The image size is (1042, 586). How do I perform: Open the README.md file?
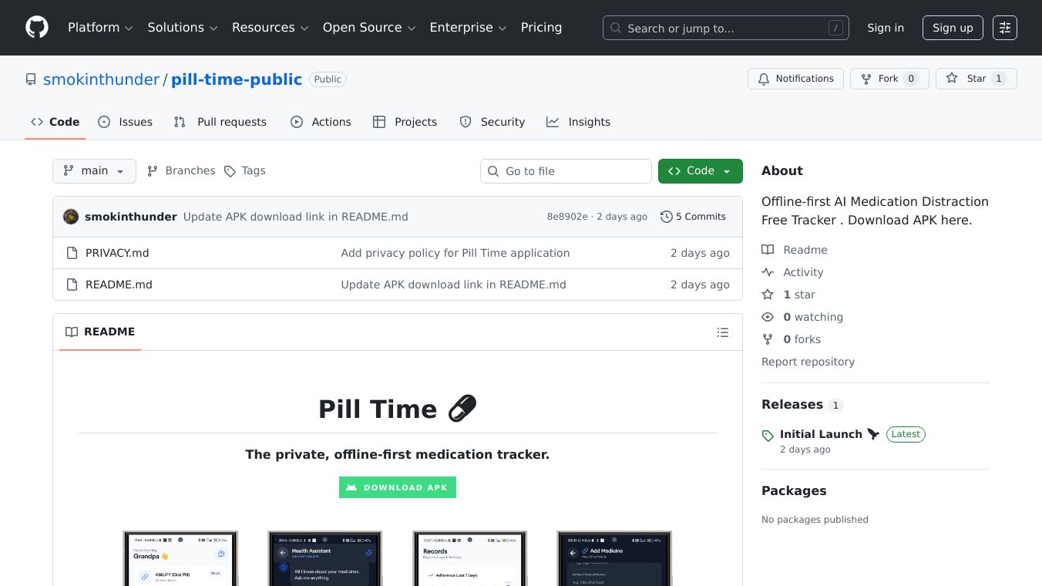click(x=119, y=285)
